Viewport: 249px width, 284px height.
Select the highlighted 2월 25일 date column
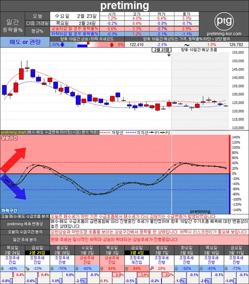[x=37, y=252]
